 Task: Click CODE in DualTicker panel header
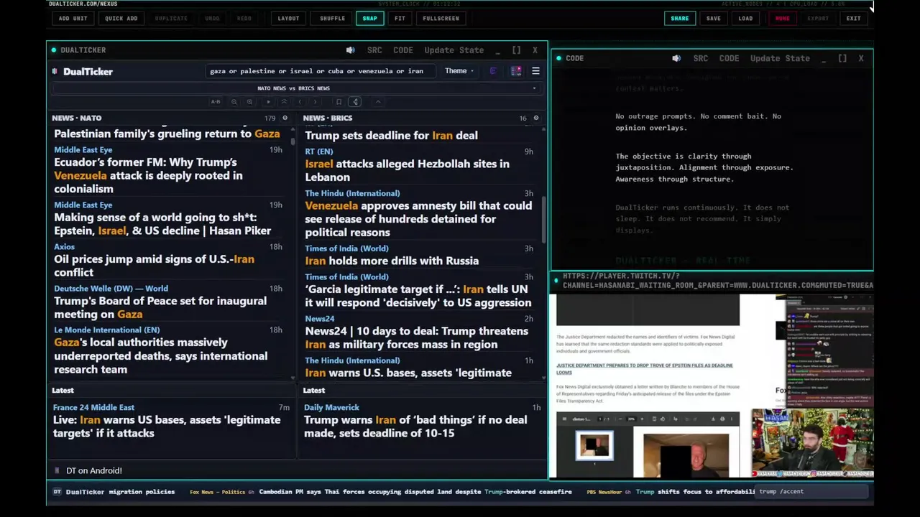click(x=403, y=50)
